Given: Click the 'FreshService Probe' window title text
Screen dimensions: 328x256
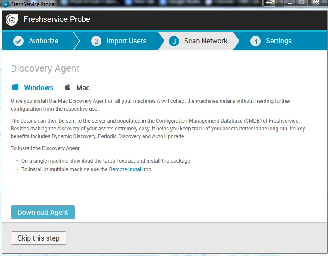Looking at the screenshot, I should pos(33,4).
